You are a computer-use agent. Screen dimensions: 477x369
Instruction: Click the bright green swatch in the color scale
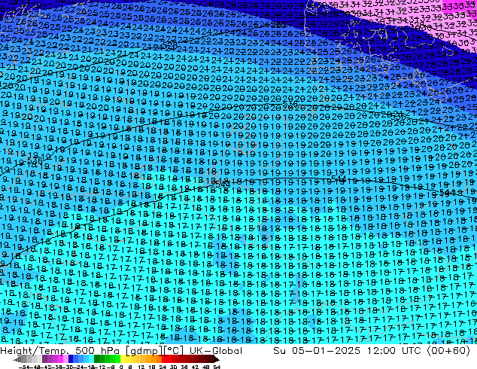point(117,359)
